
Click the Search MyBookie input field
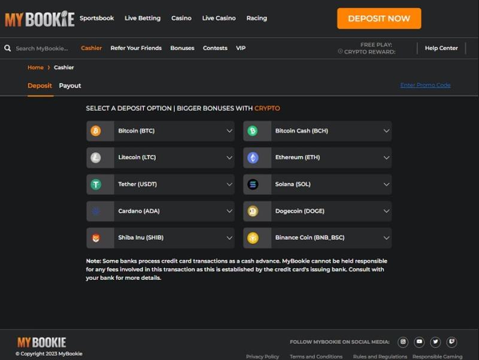click(42, 49)
